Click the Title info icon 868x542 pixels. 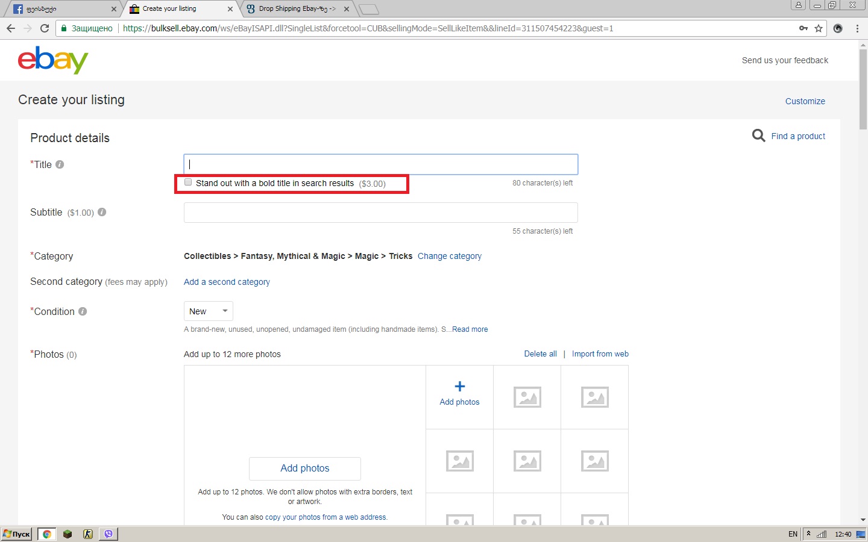(x=60, y=164)
